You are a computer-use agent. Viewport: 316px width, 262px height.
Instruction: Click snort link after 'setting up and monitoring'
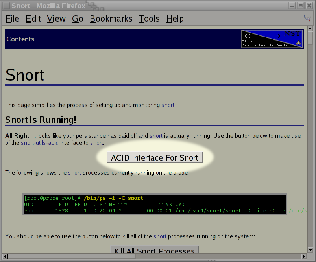coord(168,105)
